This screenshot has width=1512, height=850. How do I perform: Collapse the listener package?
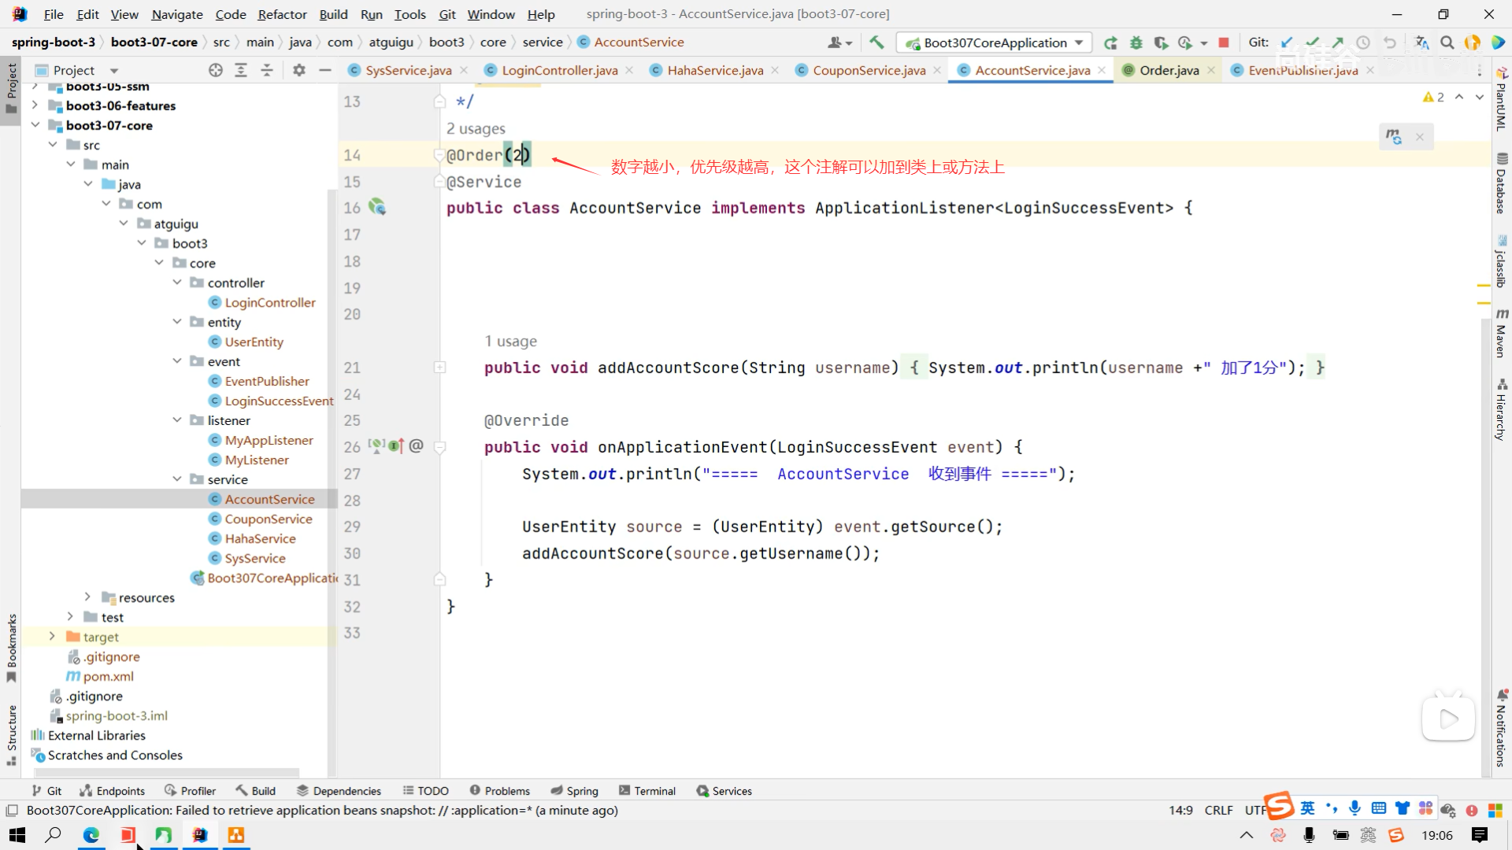pyautogui.click(x=177, y=420)
